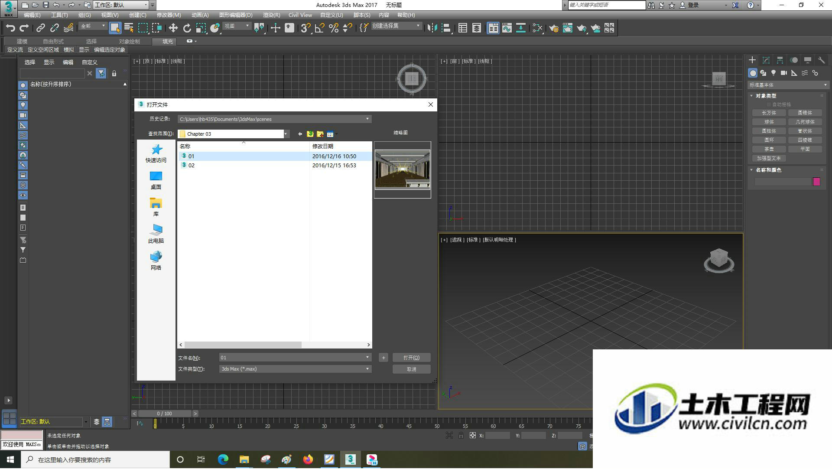Click the pink object color swatch
Image resolution: width=832 pixels, height=469 pixels.
[816, 182]
